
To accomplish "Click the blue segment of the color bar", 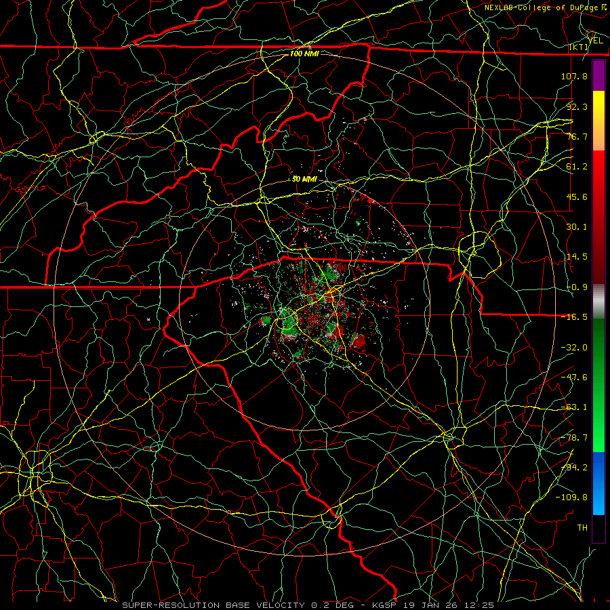I will point(598,483).
